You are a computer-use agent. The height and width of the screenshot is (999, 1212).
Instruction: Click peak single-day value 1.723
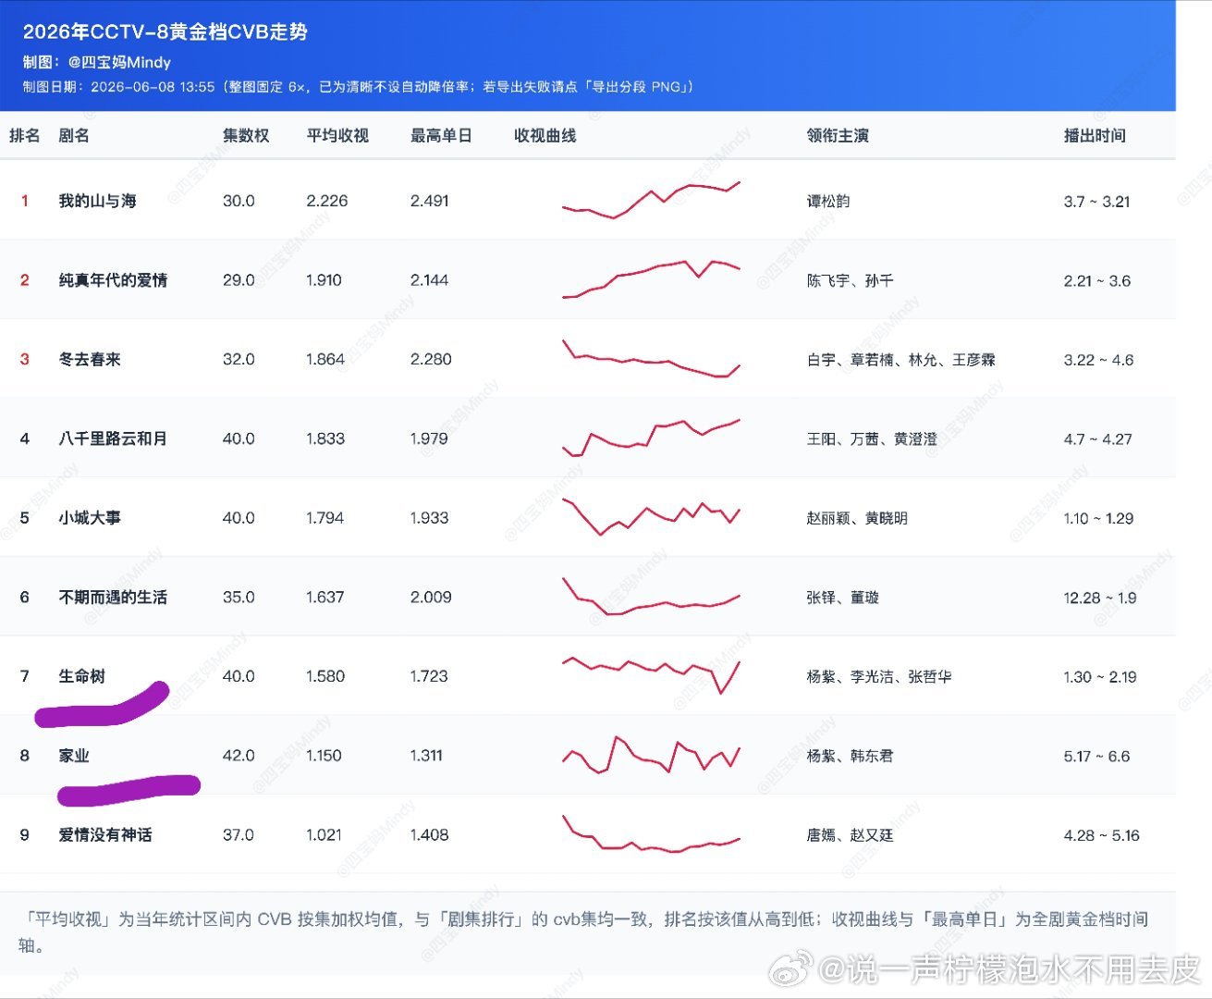429,676
